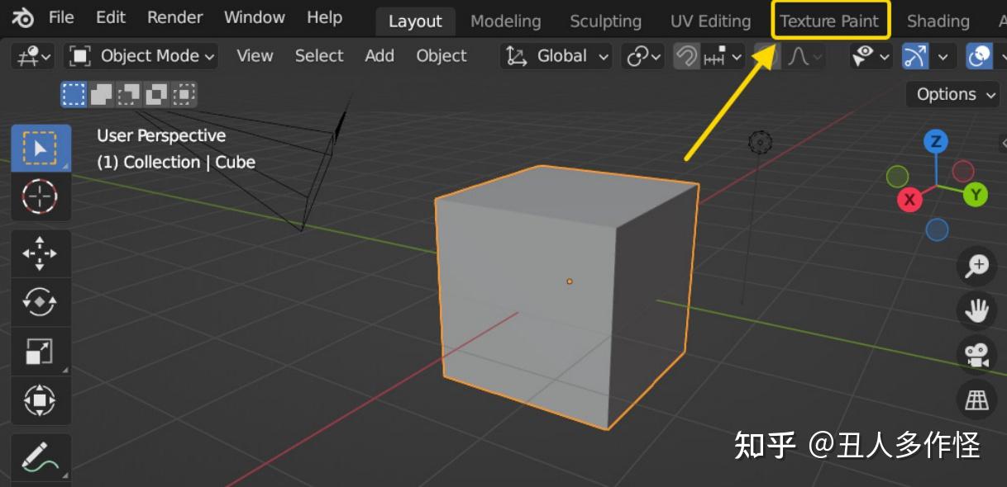Align view to the green Y axis
This screenshot has height=487, width=1007.
(x=976, y=195)
